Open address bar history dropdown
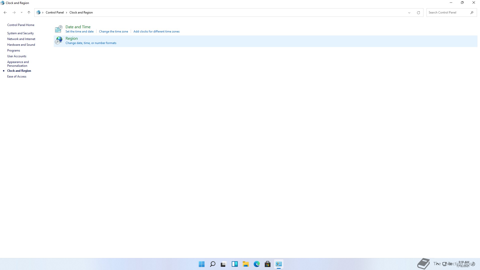 coord(409,12)
